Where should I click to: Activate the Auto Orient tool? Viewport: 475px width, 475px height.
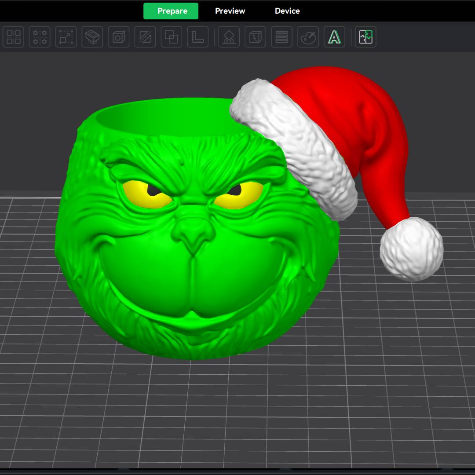tap(40, 37)
